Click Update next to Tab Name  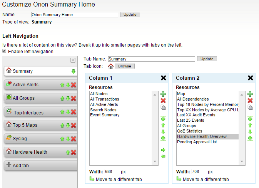coord(207,59)
